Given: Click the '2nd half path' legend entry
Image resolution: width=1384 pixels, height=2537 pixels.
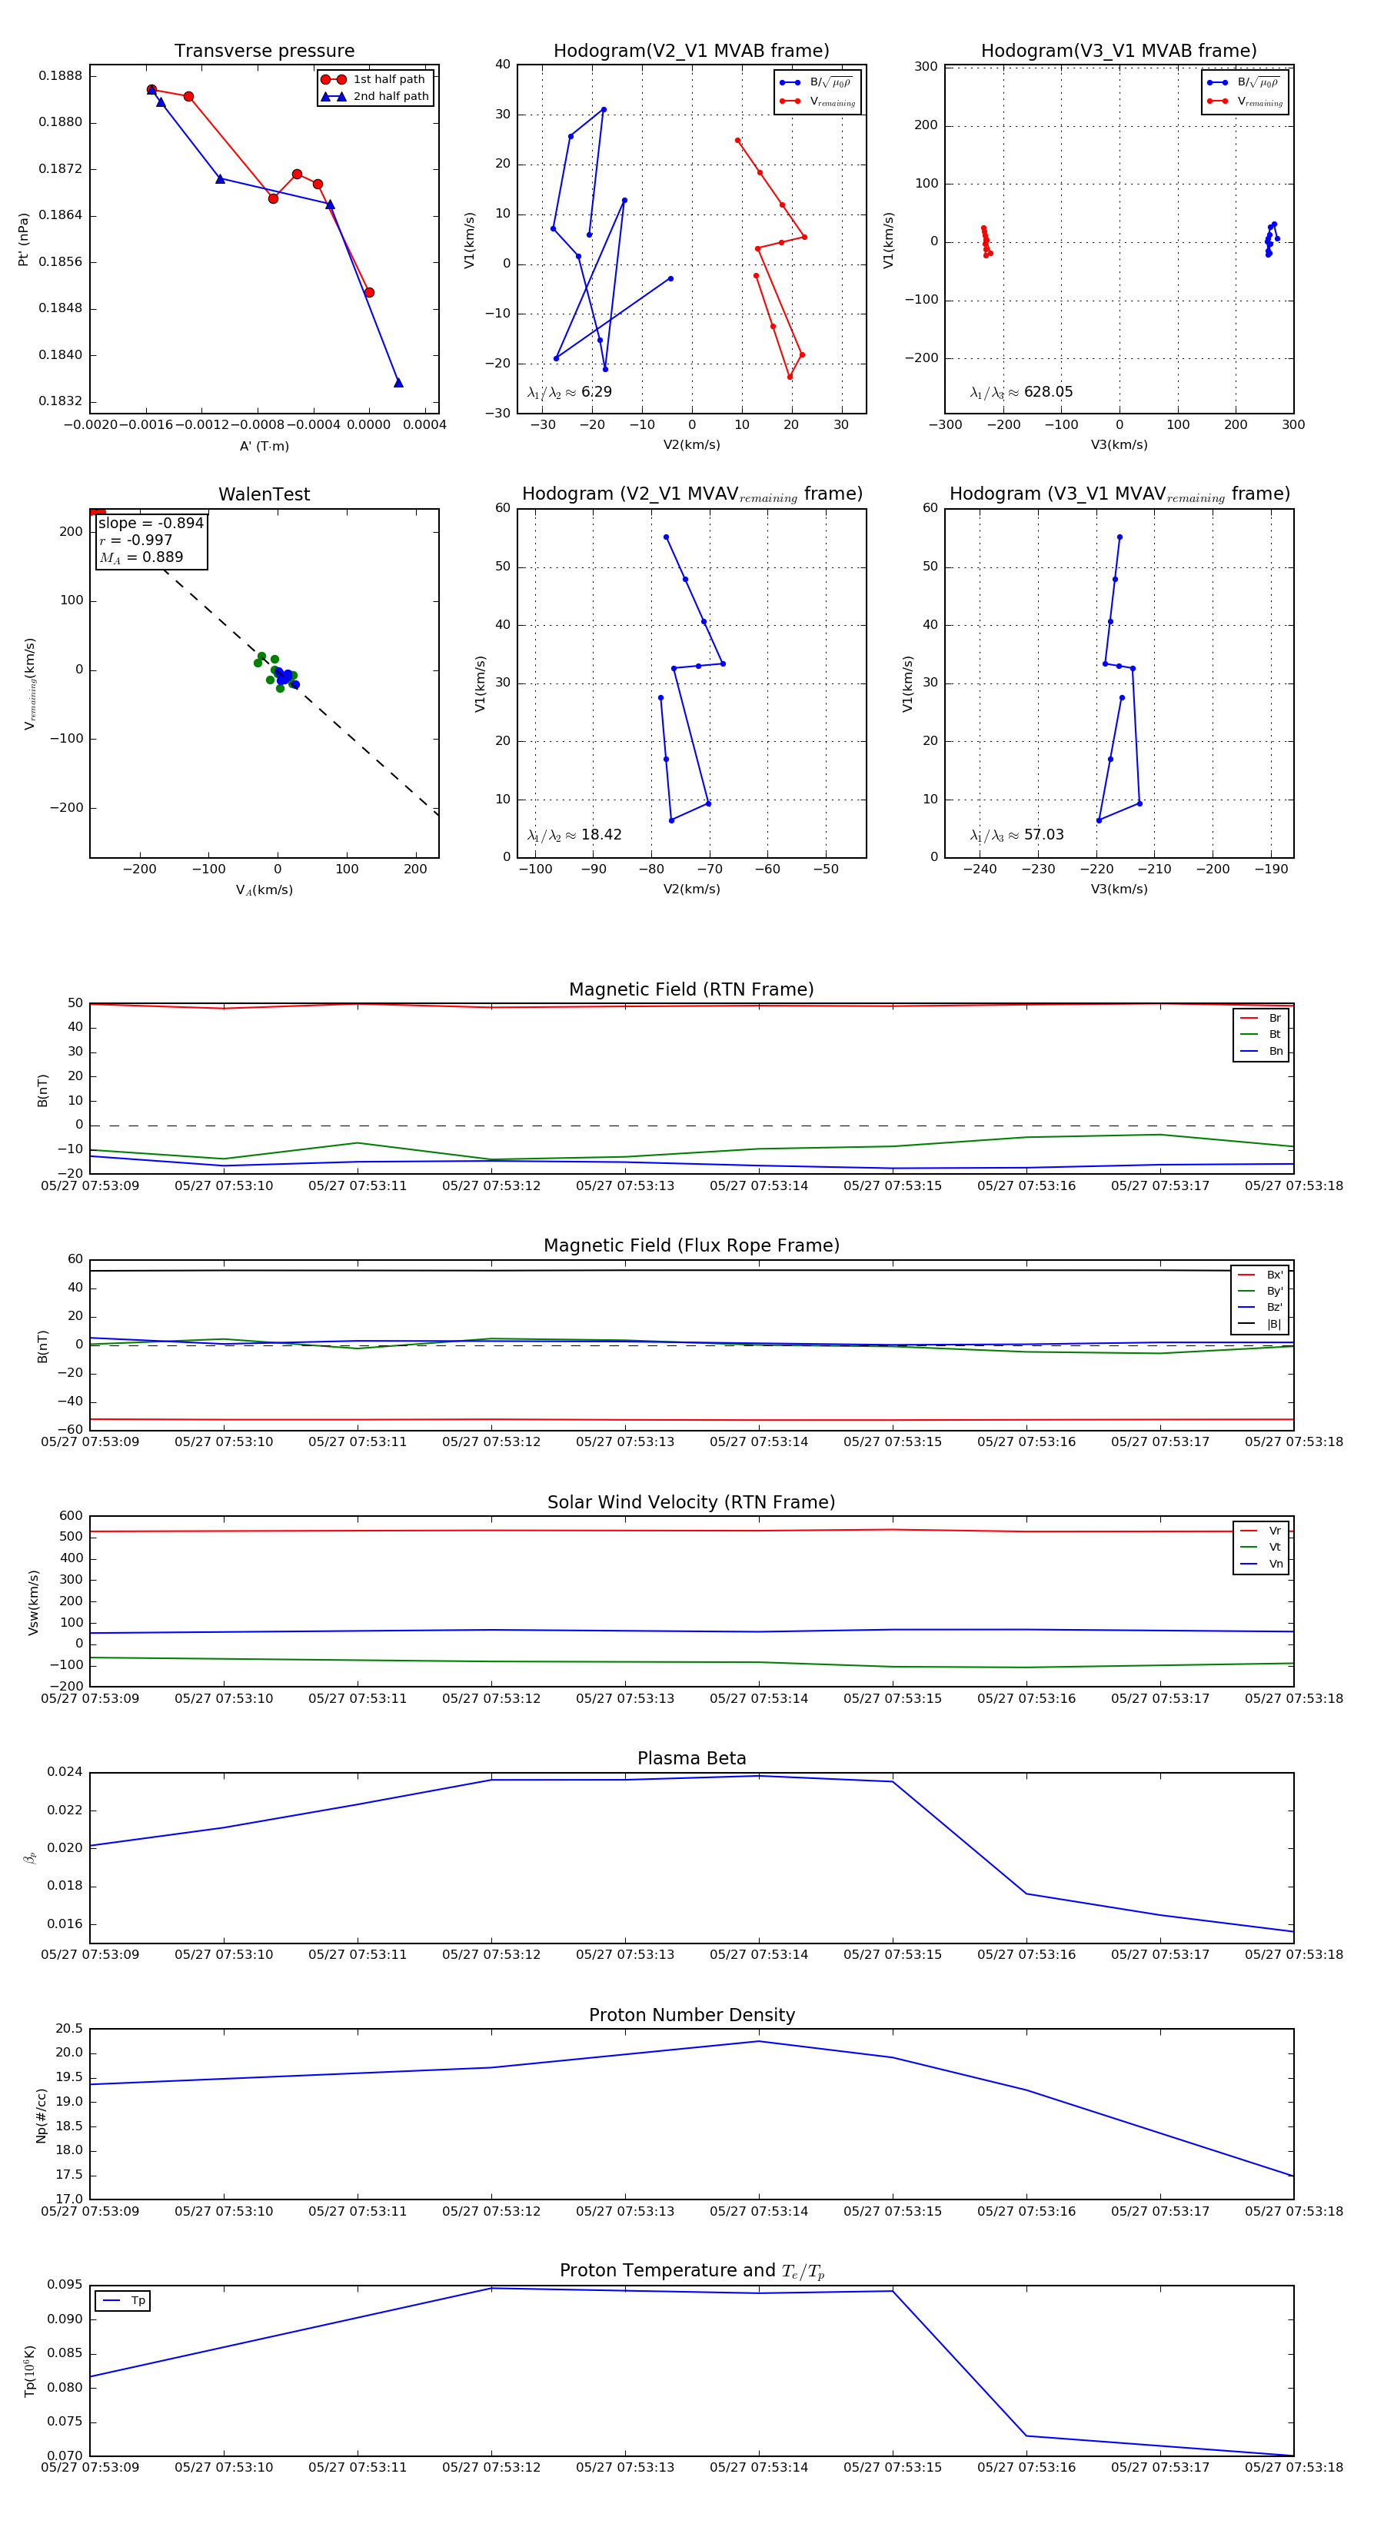Looking at the screenshot, I should (x=375, y=97).
